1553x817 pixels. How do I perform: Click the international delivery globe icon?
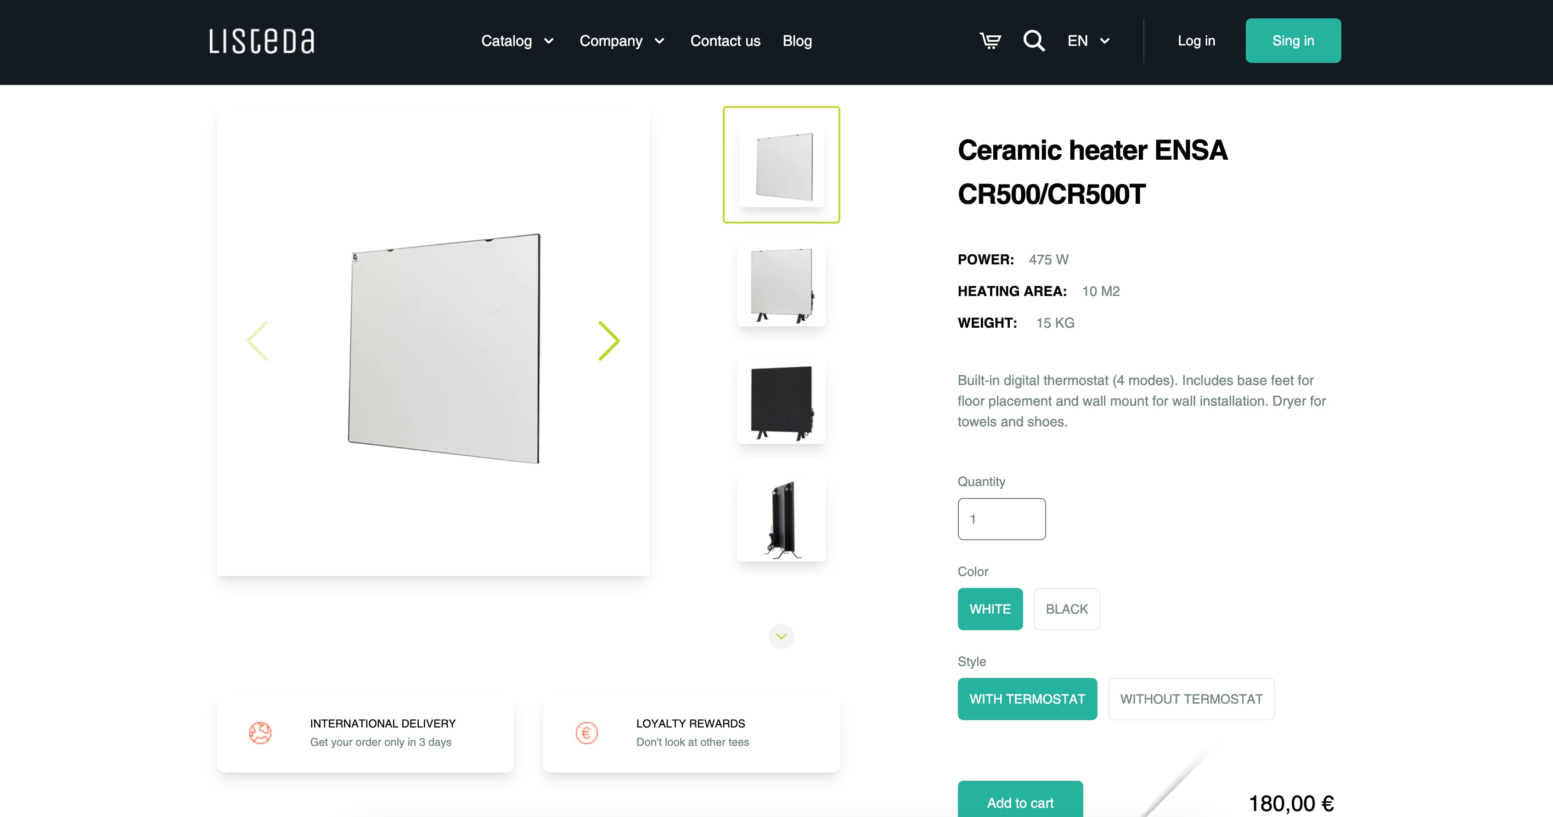pyautogui.click(x=260, y=733)
